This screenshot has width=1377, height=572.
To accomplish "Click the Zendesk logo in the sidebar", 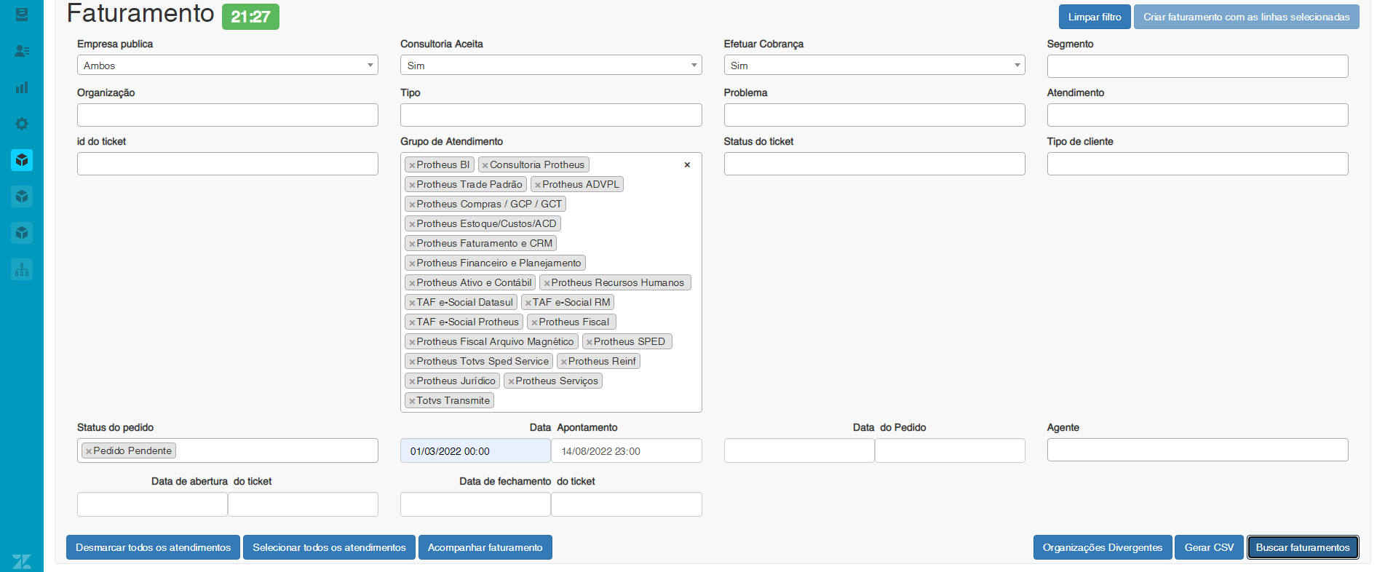I will pos(22,561).
